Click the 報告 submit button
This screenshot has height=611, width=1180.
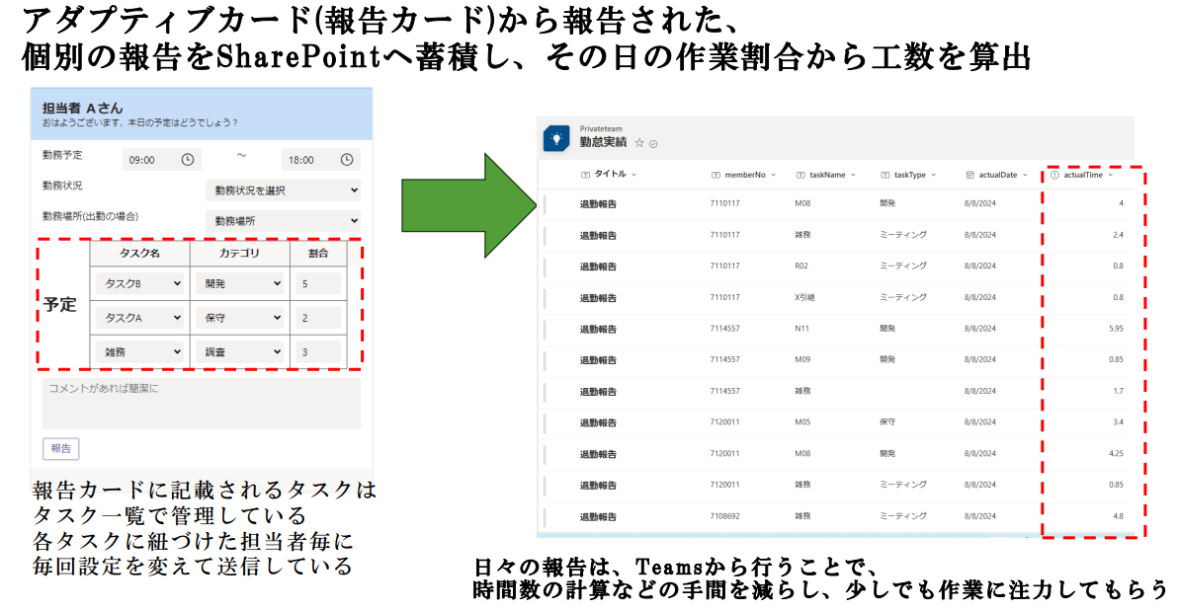click(x=61, y=449)
